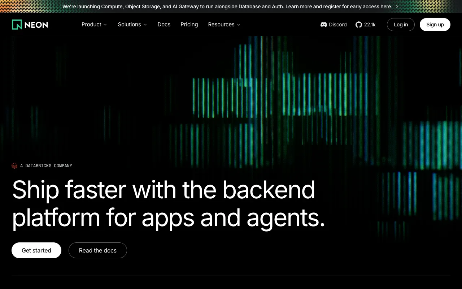
Task: Open the Pricing navigation item
Action: click(189, 25)
